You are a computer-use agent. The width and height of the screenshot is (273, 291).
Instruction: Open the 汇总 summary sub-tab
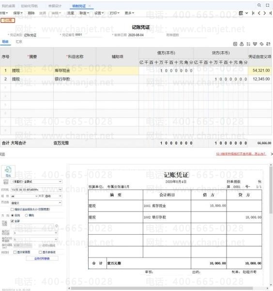pyautogui.click(x=19, y=42)
